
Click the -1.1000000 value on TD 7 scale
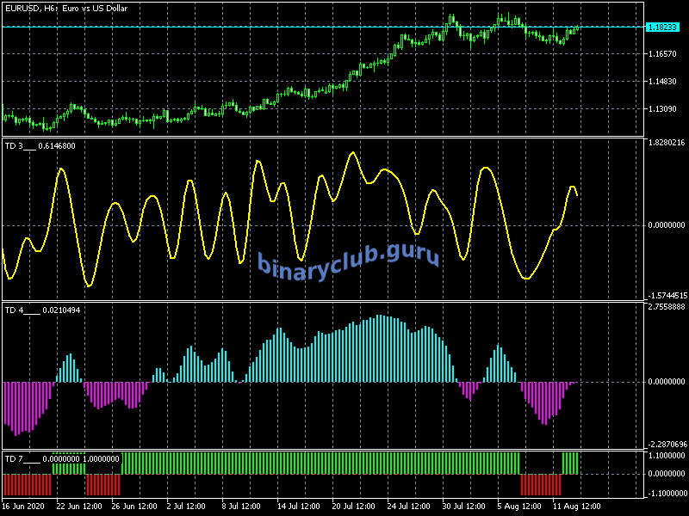click(x=666, y=493)
